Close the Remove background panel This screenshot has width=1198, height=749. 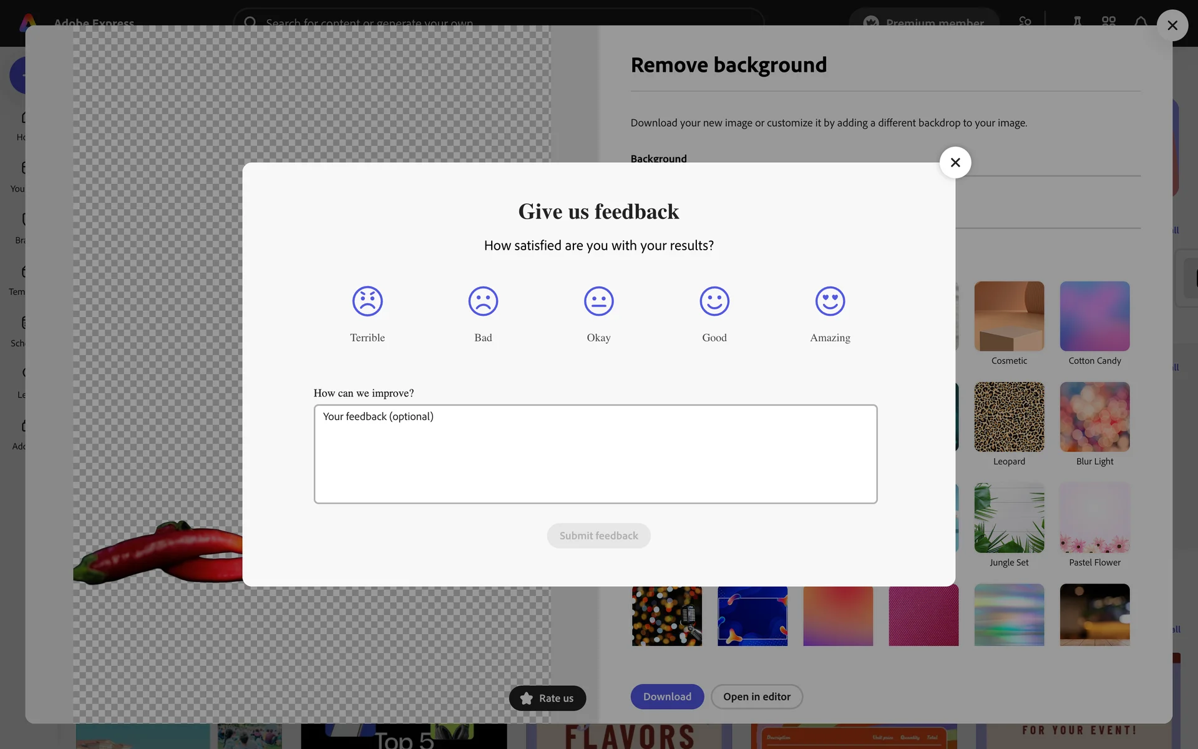tap(1172, 26)
